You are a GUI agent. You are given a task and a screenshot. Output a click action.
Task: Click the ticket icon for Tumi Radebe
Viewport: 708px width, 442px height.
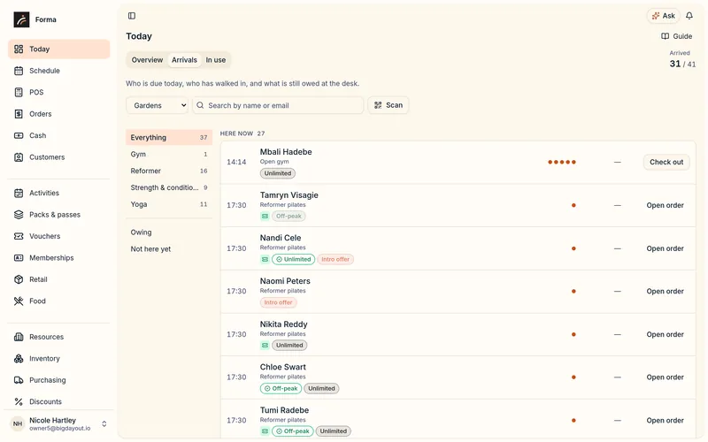pyautogui.click(x=265, y=431)
